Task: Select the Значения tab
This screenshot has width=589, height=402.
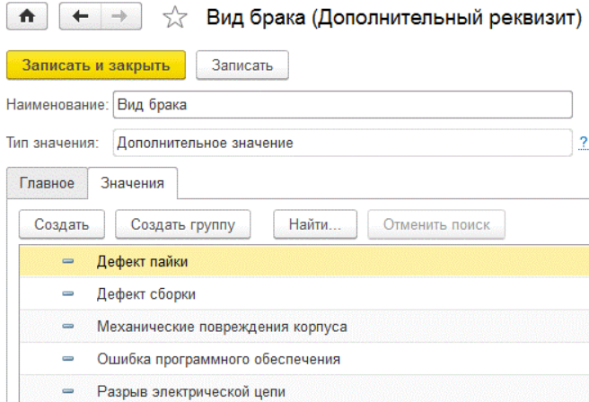Action: point(132,183)
